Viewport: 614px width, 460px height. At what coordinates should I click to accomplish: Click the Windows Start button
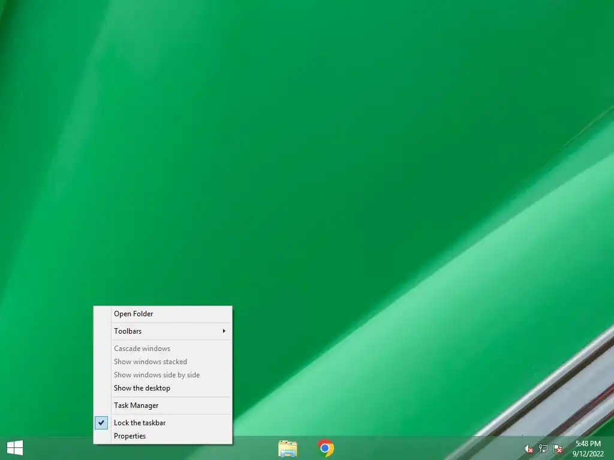click(x=15, y=448)
